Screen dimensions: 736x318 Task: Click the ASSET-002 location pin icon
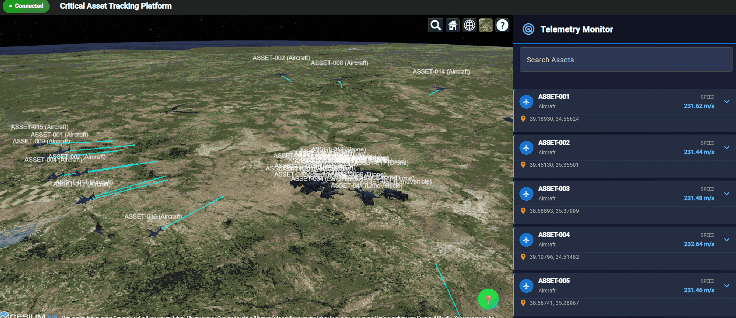click(523, 165)
